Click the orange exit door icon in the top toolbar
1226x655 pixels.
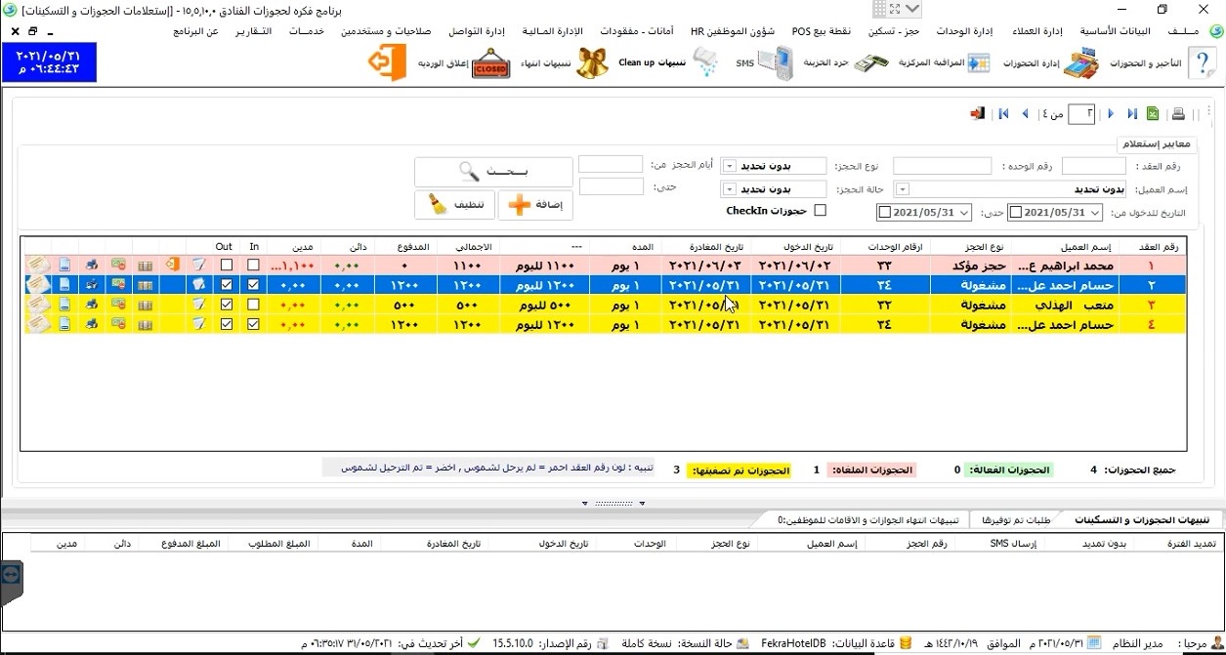[x=386, y=63]
